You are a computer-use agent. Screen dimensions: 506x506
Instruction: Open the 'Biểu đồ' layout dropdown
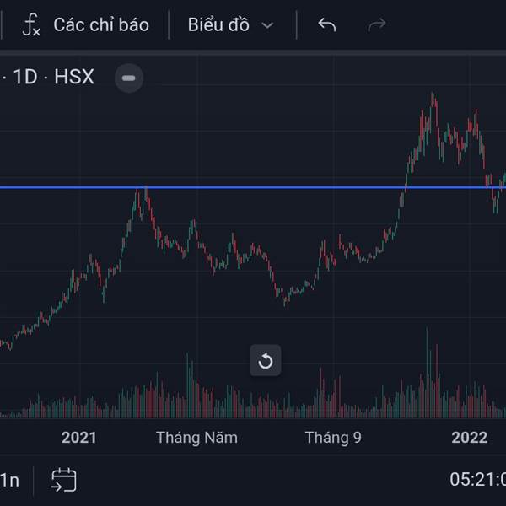218,25
